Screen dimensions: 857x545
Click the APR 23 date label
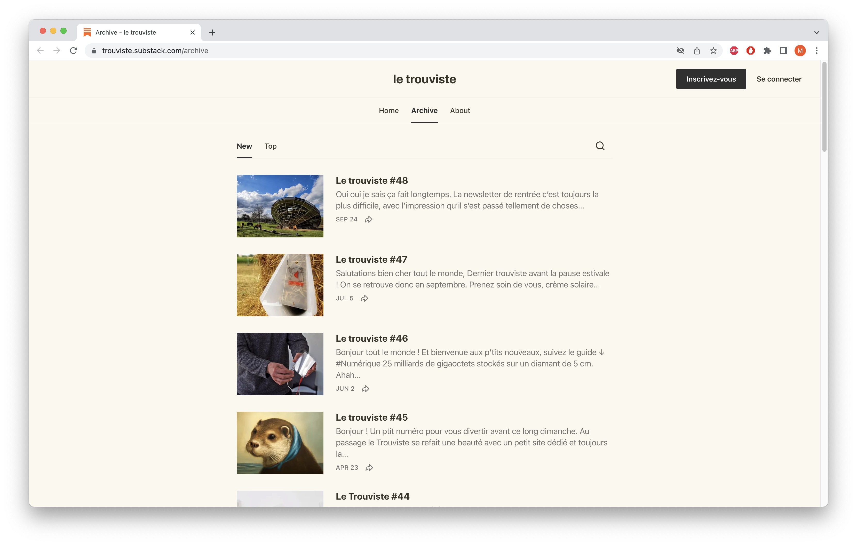pyautogui.click(x=347, y=468)
